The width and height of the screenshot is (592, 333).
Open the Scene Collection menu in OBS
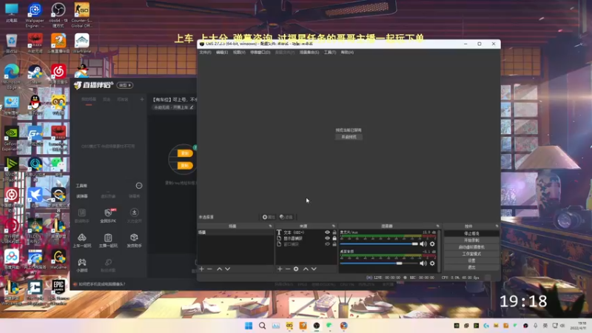tap(309, 52)
